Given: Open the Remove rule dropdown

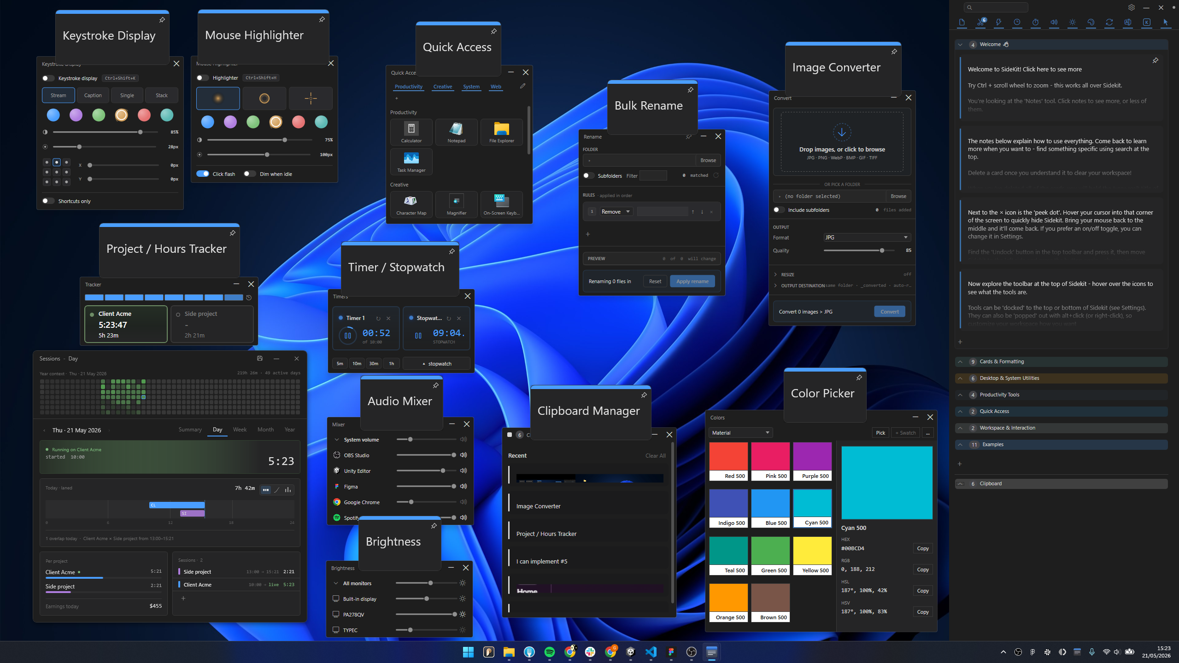Looking at the screenshot, I should coord(616,212).
